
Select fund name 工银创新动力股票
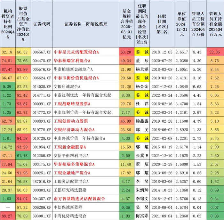point(71,121)
